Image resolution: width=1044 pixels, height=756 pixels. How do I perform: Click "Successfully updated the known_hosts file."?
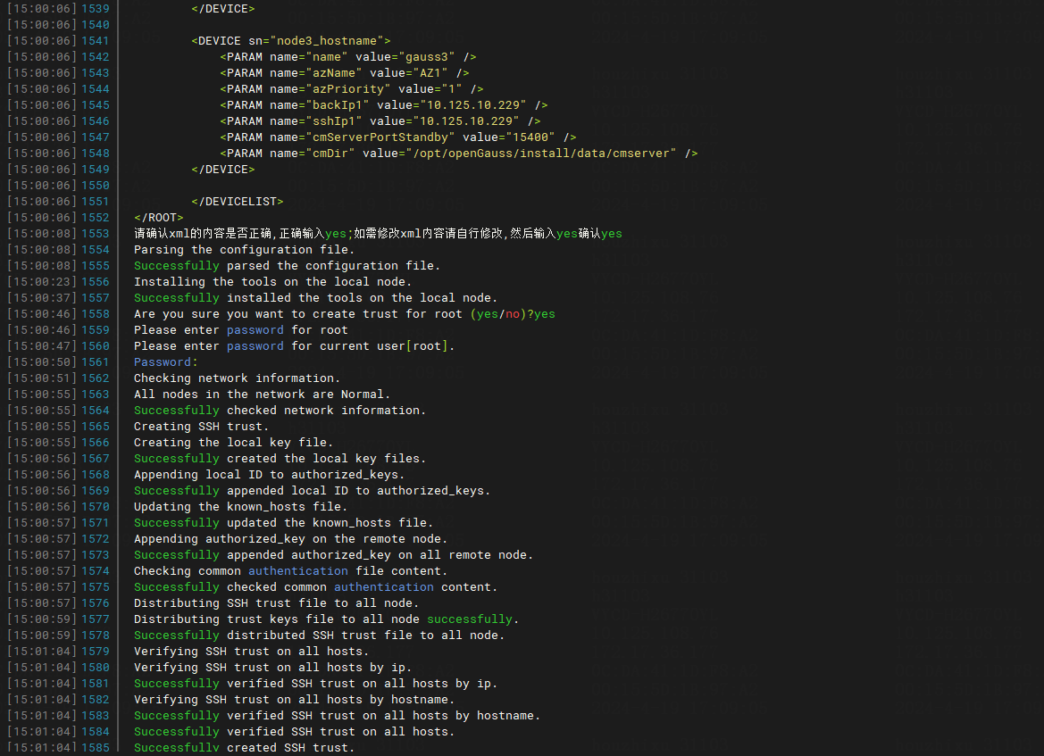point(284,522)
